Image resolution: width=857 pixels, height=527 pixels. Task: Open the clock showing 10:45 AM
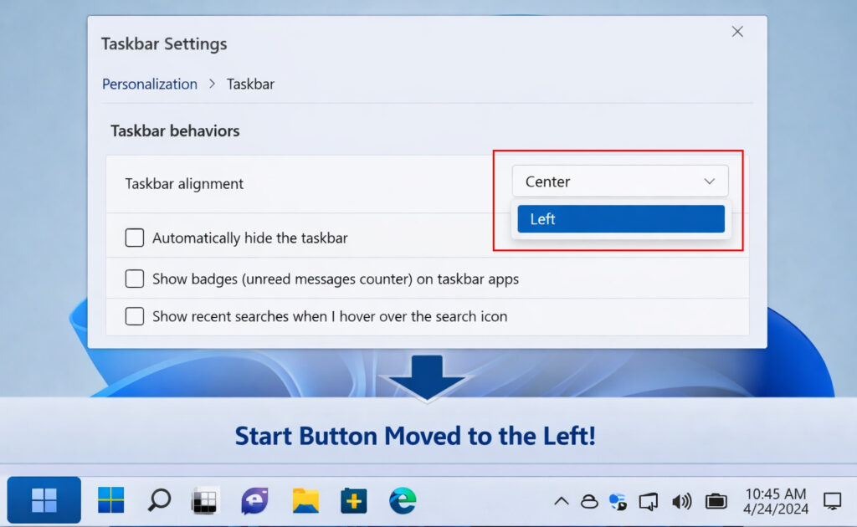click(775, 500)
